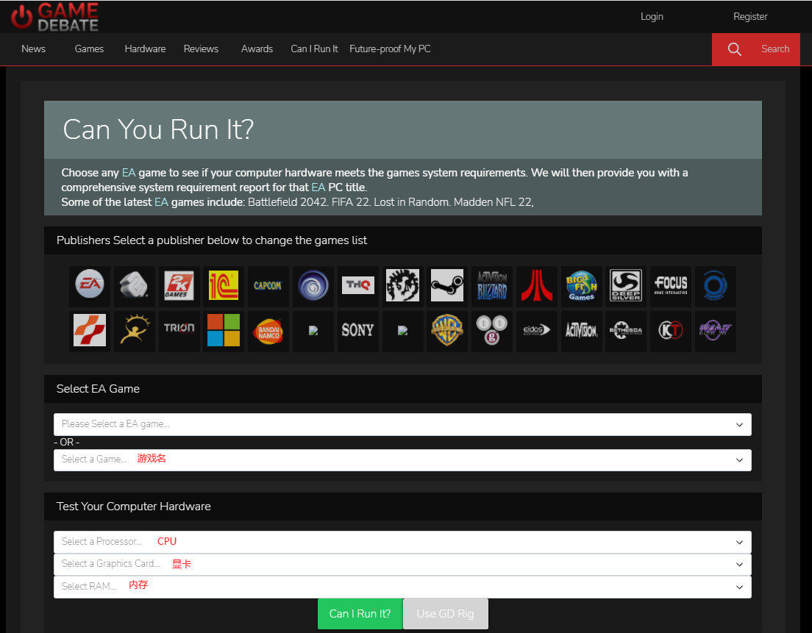Viewport: 812px width, 633px height.
Task: Click the Game Debate power logo
Action: point(55,17)
